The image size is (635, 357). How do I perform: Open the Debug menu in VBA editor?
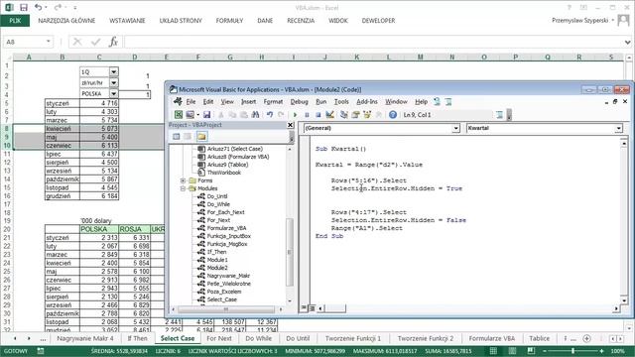coord(299,101)
